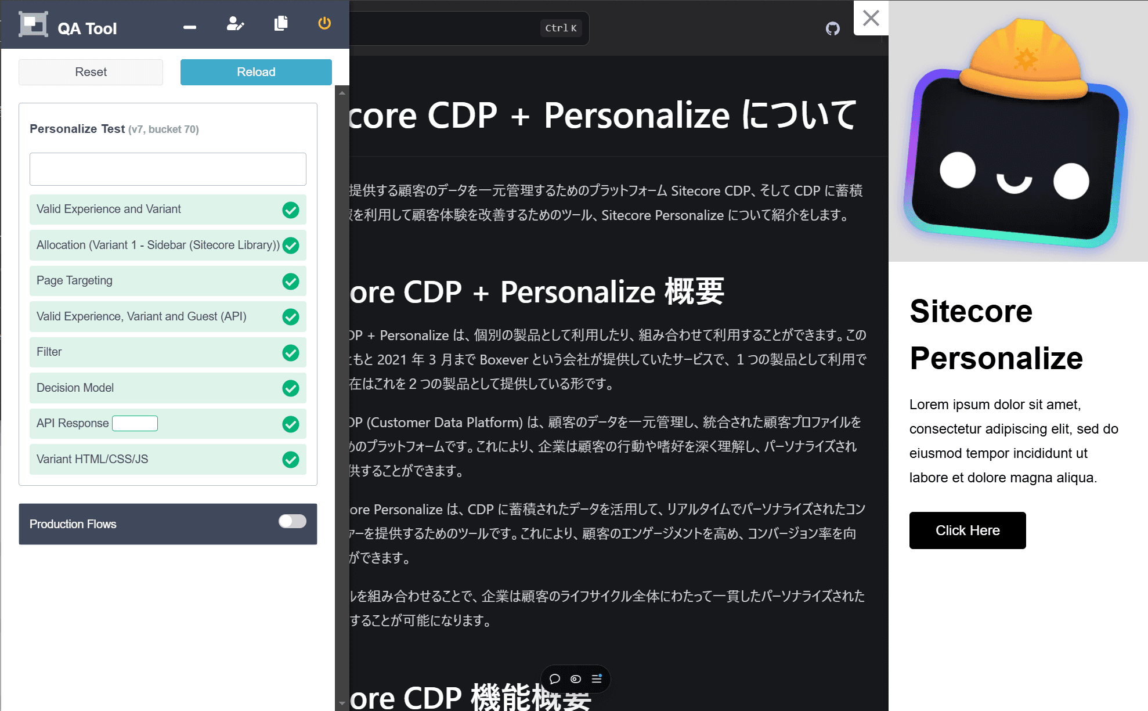Click the user edit icon in QA Tool header
Viewport: 1148px width, 711px height.
coord(234,24)
